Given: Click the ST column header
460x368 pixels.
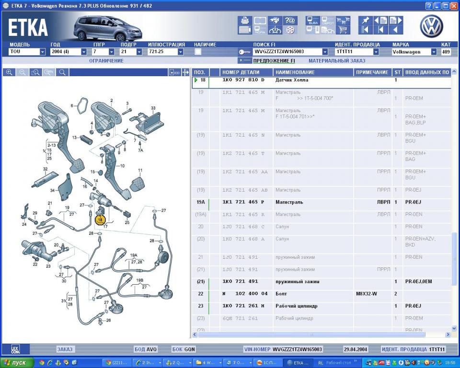Looking at the screenshot, I should coord(397,72).
